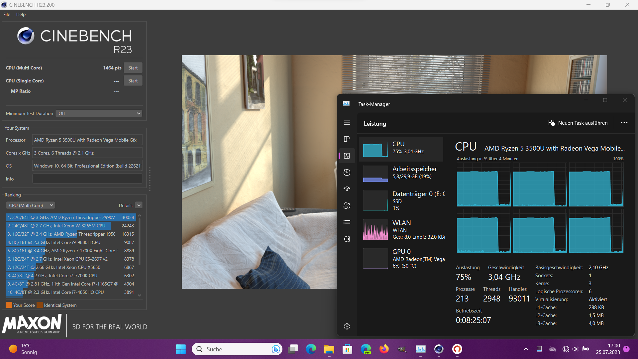
Task: Open Firefox from taskbar
Action: tap(384, 349)
